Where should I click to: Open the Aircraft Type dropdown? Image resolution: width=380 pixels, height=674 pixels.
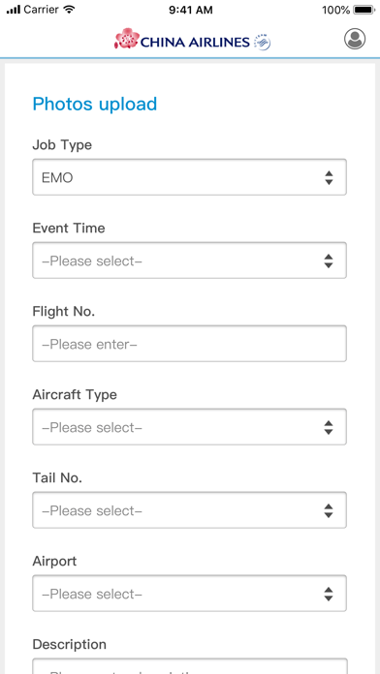click(x=189, y=427)
